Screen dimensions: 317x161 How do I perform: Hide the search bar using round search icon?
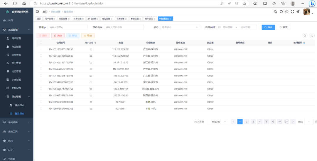pyautogui.click(x=305, y=36)
